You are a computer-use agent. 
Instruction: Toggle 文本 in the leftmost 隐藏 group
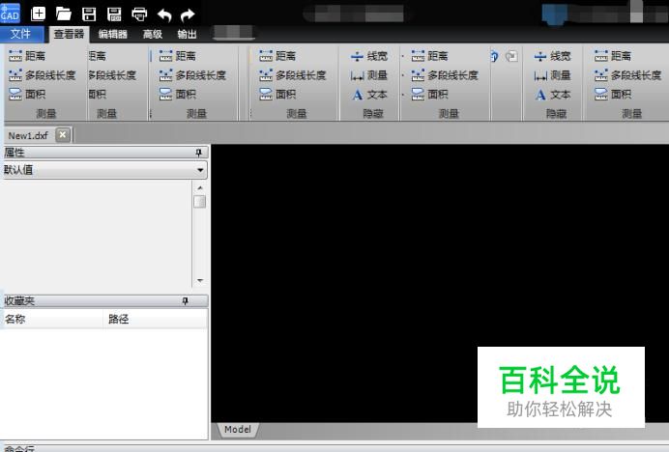point(368,95)
